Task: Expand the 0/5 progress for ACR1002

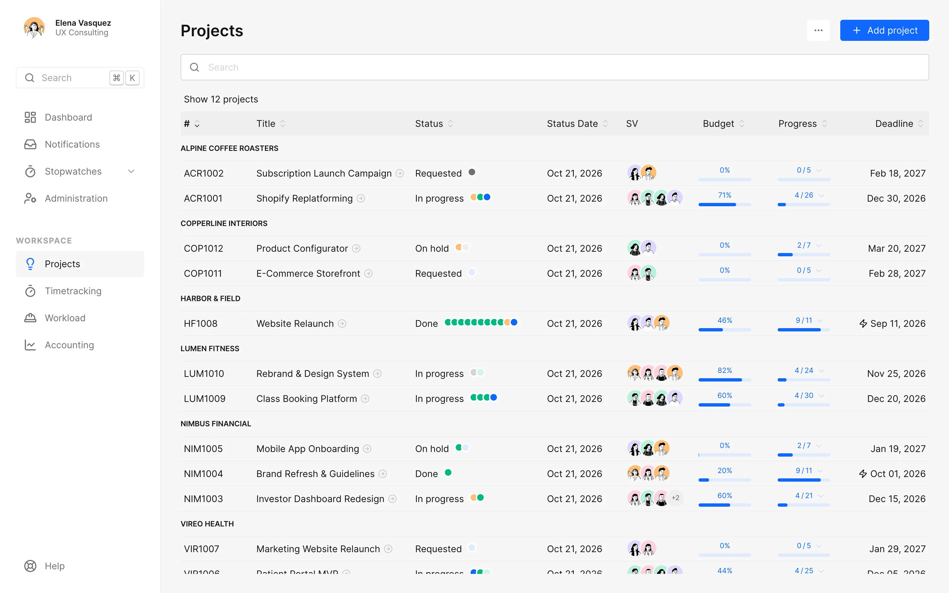Action: 819,170
